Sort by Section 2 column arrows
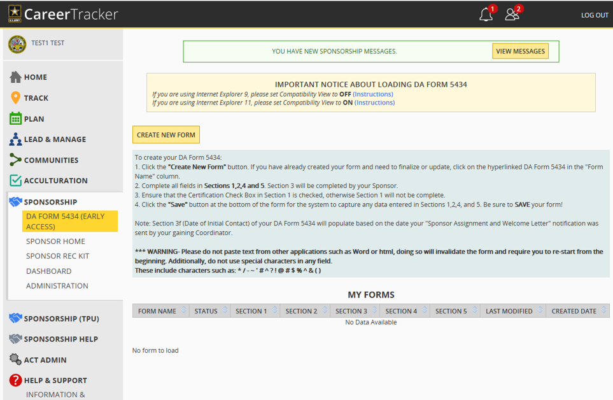 [325, 310]
